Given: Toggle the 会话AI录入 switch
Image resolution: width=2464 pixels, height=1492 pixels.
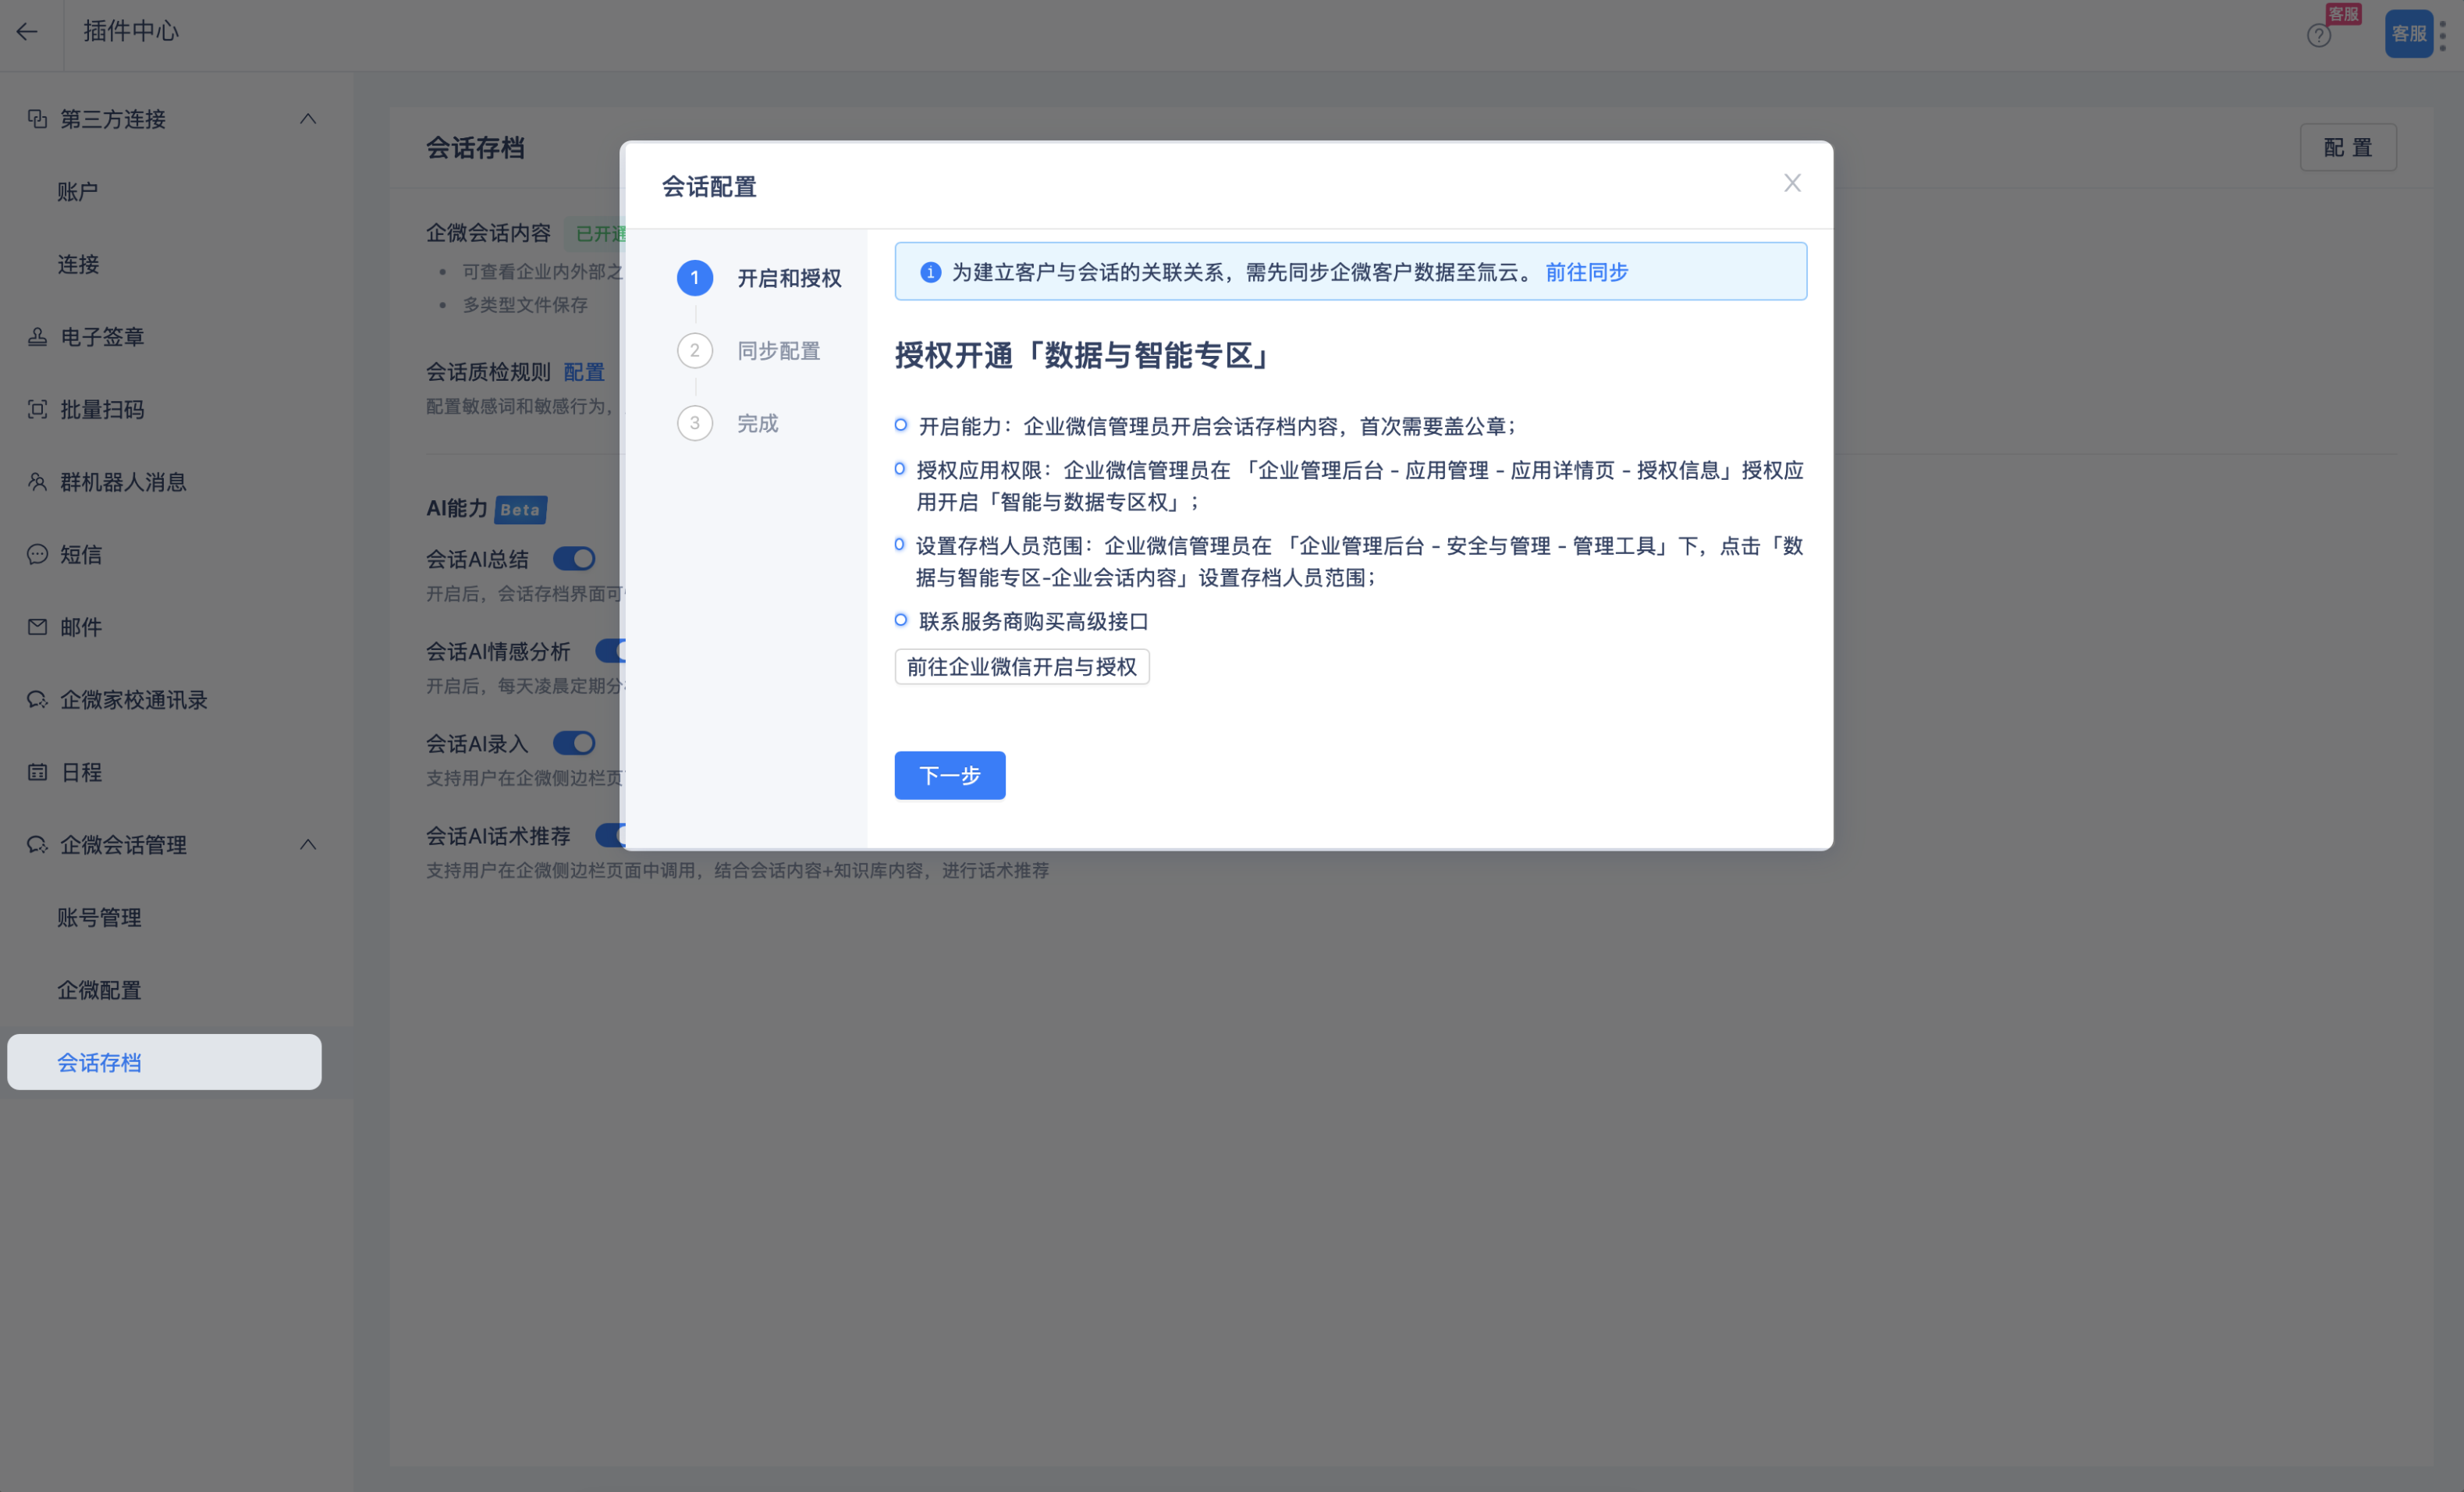Looking at the screenshot, I should (x=574, y=743).
